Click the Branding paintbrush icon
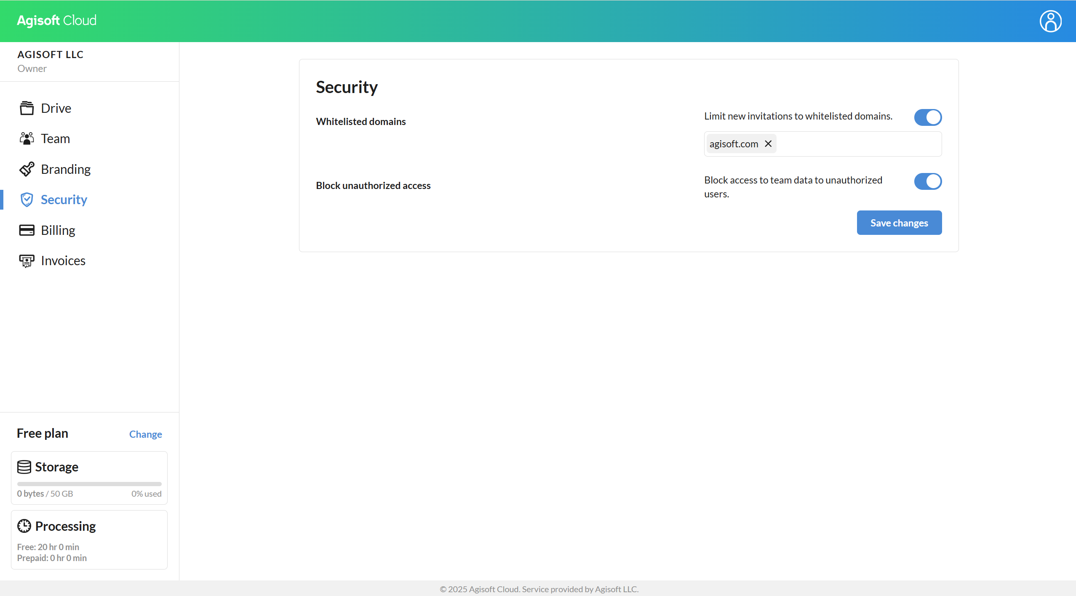 (x=27, y=169)
